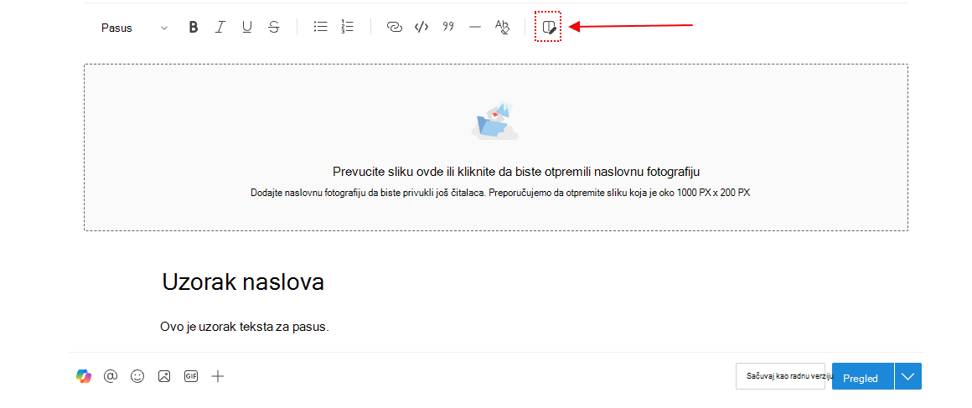The width and height of the screenshot is (972, 408).
Task: Insert a numbered list
Action: pos(347,27)
